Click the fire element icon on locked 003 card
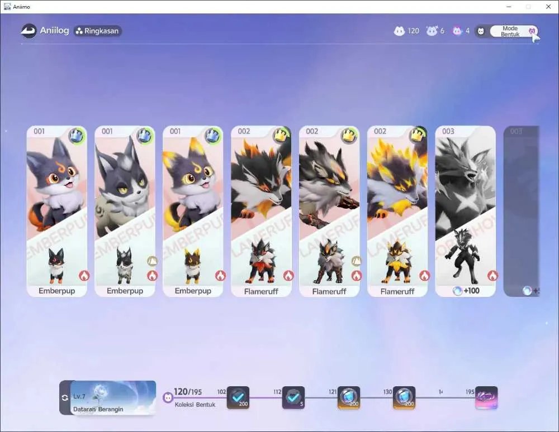This screenshot has height=432, width=559. point(492,275)
